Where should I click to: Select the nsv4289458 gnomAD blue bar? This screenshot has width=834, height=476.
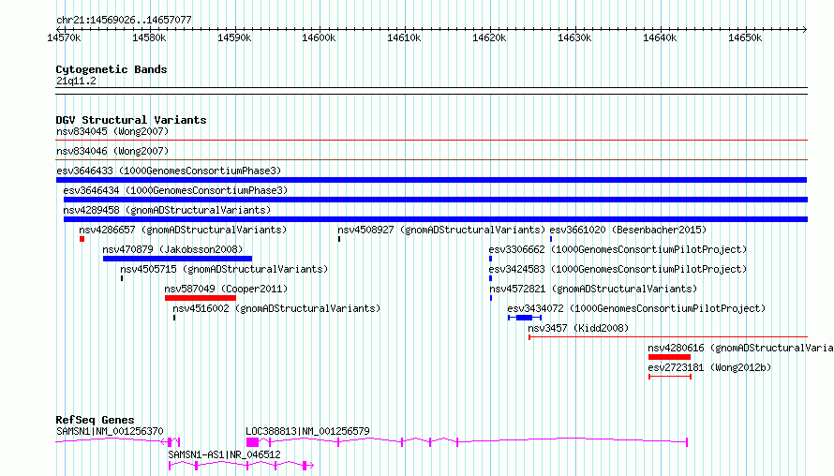tap(435, 219)
